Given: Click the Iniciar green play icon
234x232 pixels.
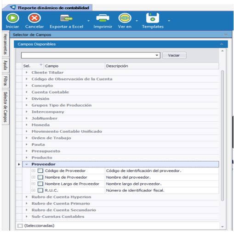Looking at the screenshot, I should 12,18.
